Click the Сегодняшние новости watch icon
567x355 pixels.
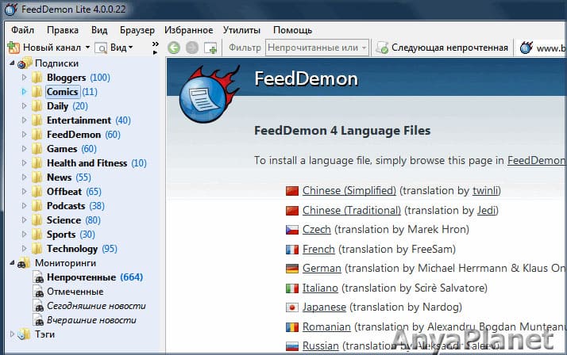[38, 306]
